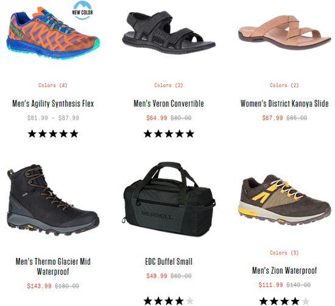Open the brown Zion Waterproof shoe image
Viewport: 335px width, 306px height.
pyautogui.click(x=284, y=200)
